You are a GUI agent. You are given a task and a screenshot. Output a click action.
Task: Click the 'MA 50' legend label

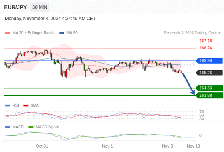(x=72, y=33)
